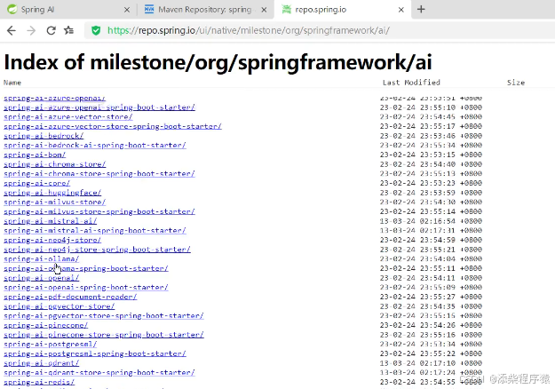Viewport: 555px width, 389px height.
Task: Open spring-ai-chroma-store/ link
Action: pos(54,164)
